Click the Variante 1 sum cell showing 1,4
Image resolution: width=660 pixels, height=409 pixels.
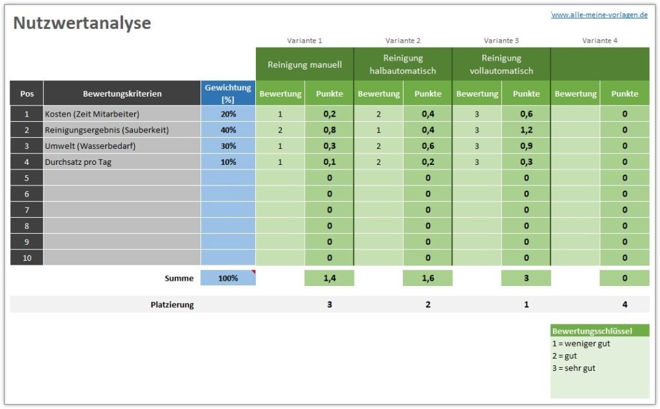329,278
